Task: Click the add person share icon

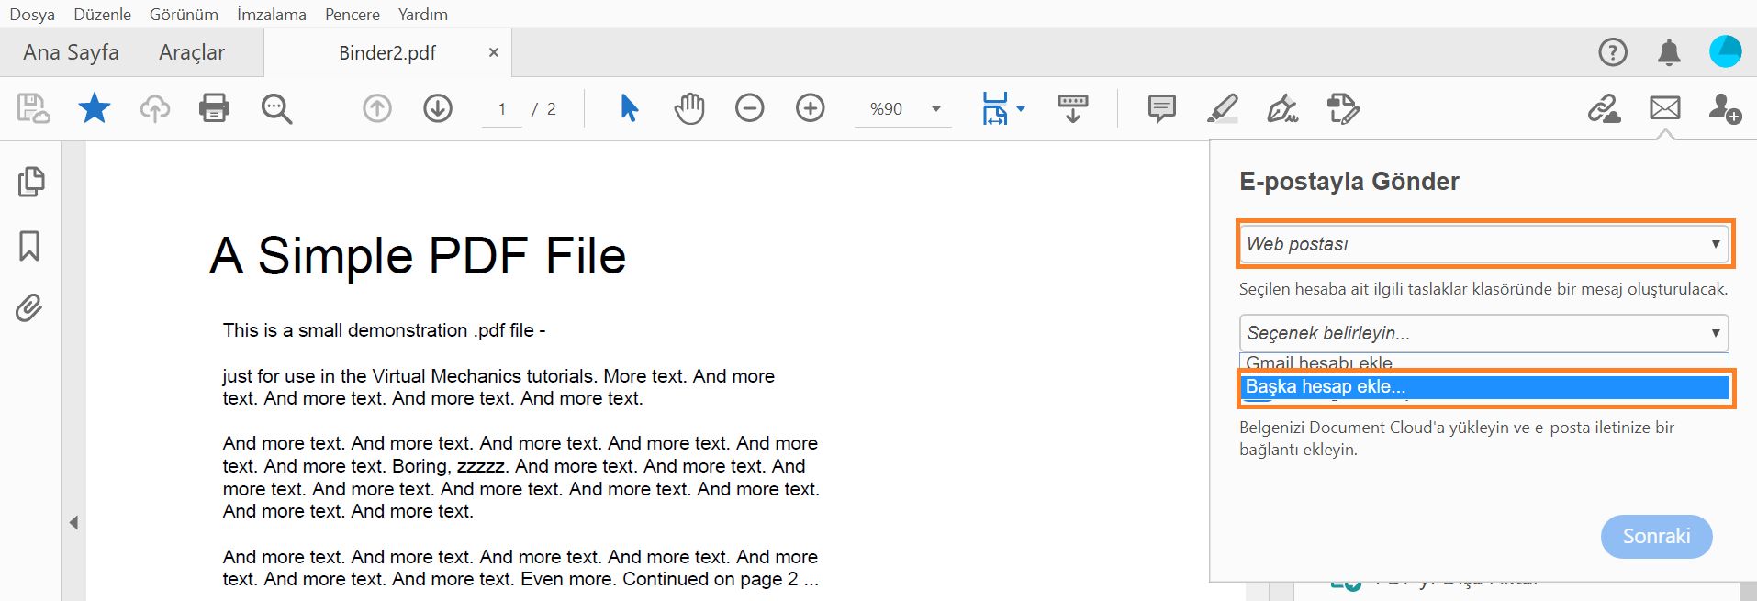Action: [1725, 108]
